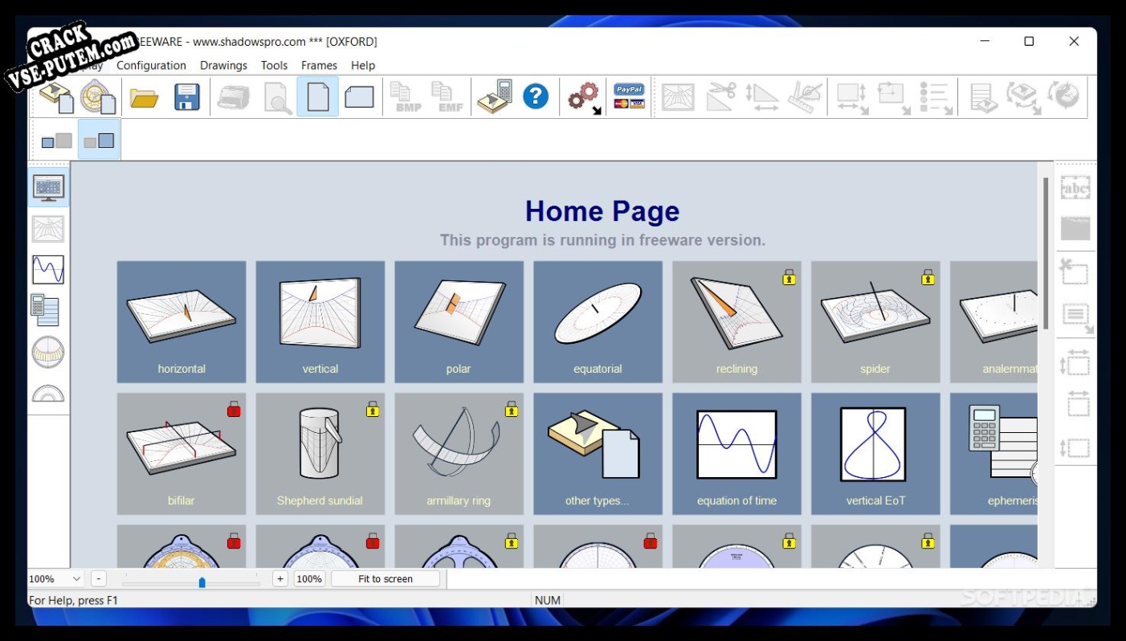Save using the floppy disk icon
The image size is (1126, 641).
click(x=187, y=97)
